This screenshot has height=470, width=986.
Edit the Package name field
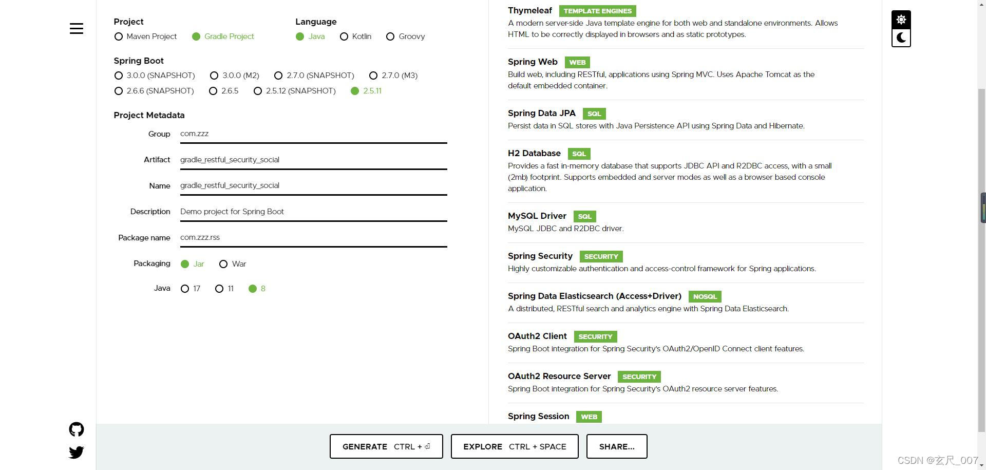point(313,237)
